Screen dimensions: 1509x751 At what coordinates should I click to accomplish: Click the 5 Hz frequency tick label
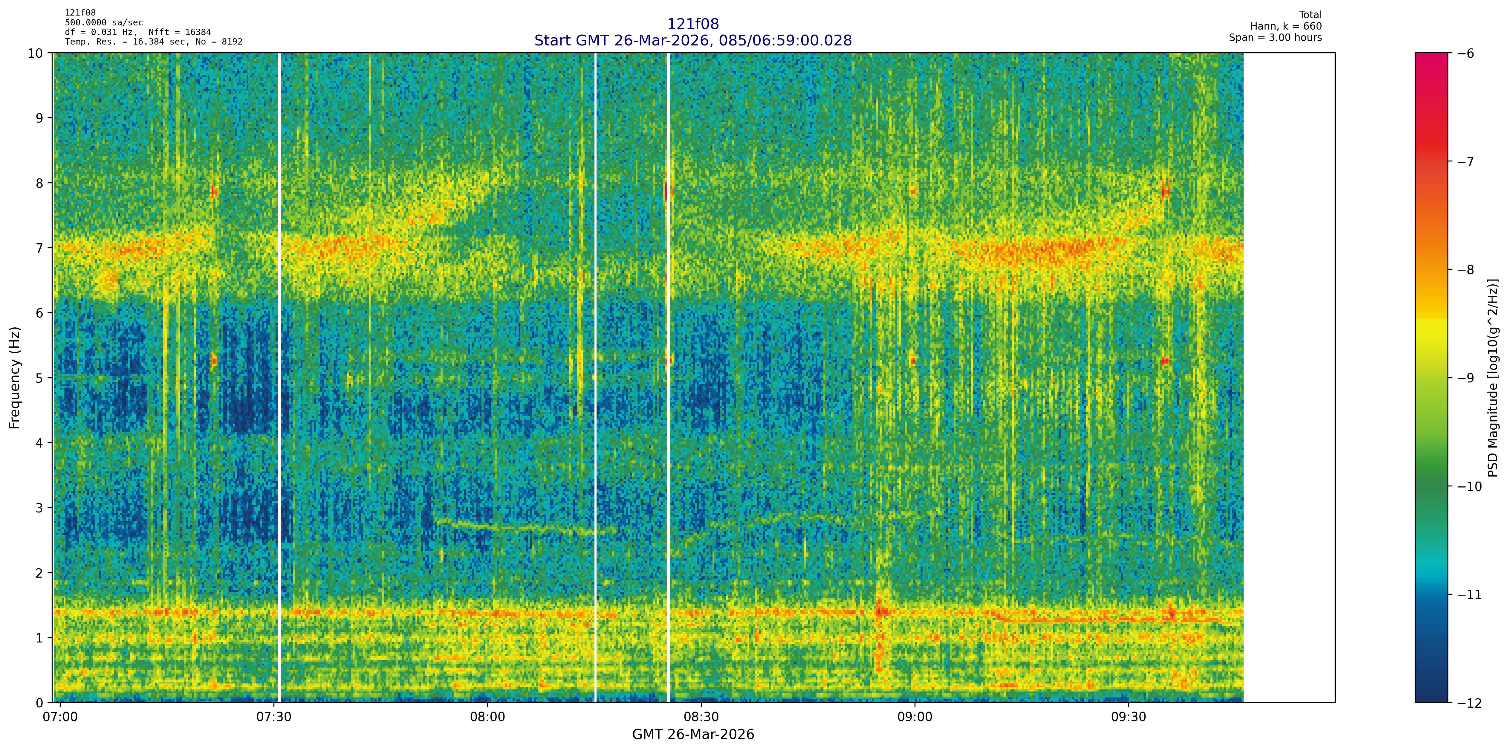pyautogui.click(x=40, y=378)
